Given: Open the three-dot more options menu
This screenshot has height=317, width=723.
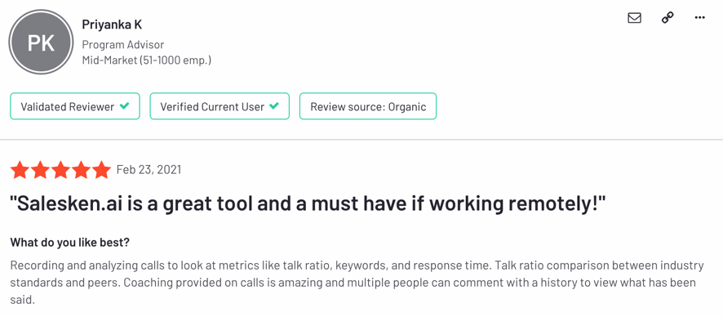Looking at the screenshot, I should [x=699, y=18].
